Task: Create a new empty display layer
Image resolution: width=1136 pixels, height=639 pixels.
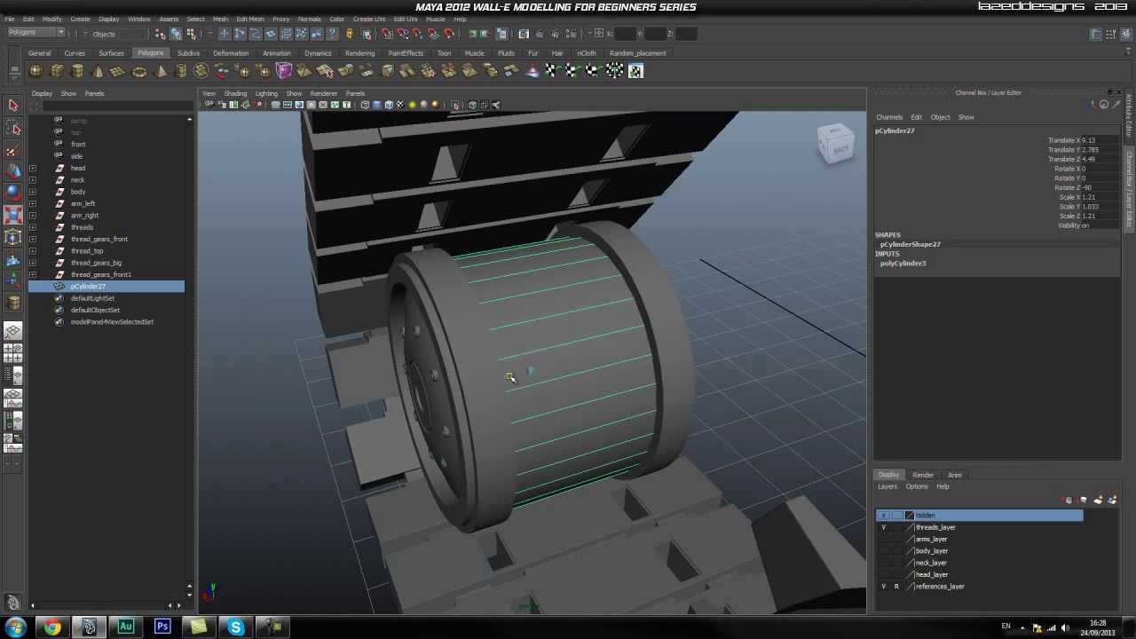Action: (1098, 501)
